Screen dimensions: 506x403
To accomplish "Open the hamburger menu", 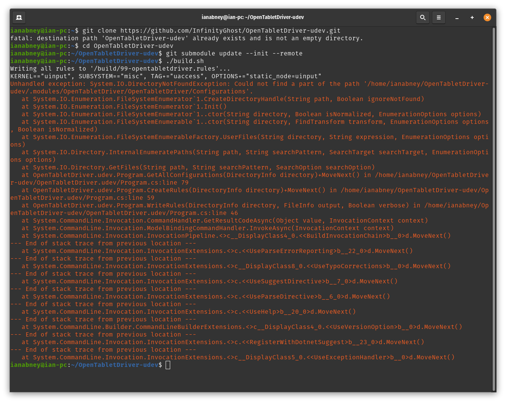I will click(438, 17).
